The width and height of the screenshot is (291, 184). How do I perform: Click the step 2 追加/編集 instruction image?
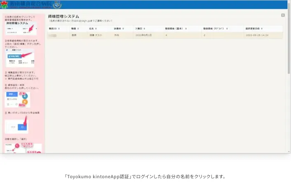coord(20,58)
